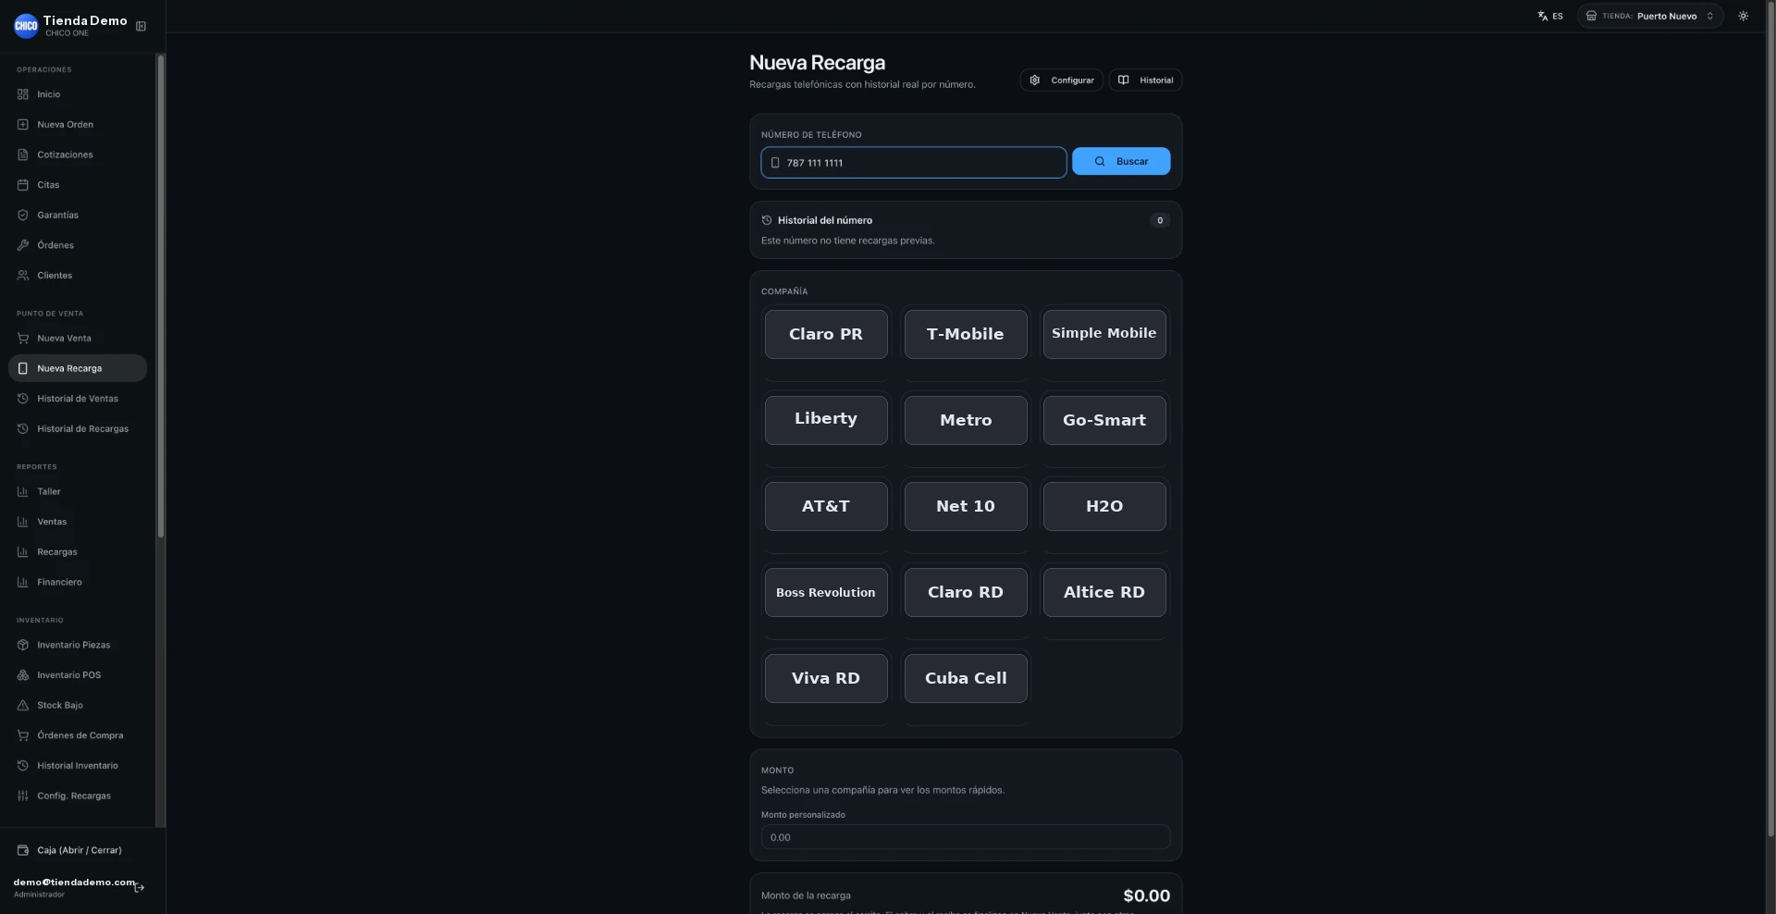Click the Nueva Orden plus icon
Image resolution: width=1776 pixels, height=914 pixels.
[x=23, y=125]
